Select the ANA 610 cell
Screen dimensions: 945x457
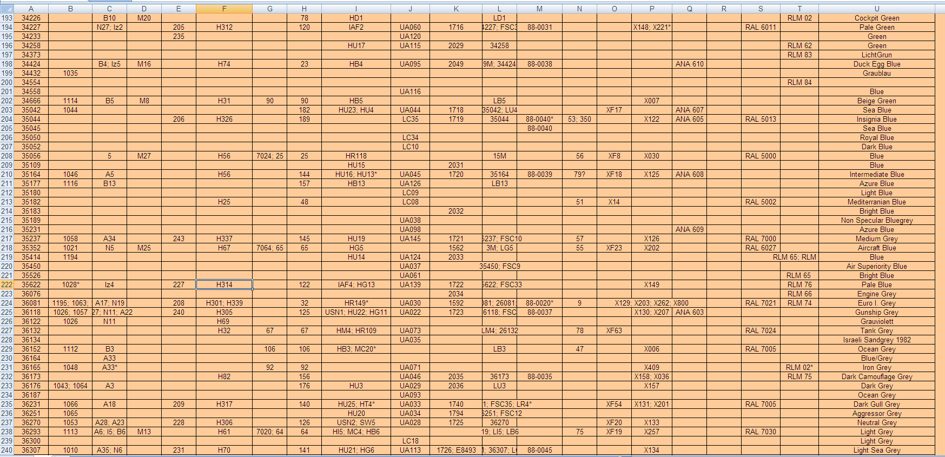689,64
